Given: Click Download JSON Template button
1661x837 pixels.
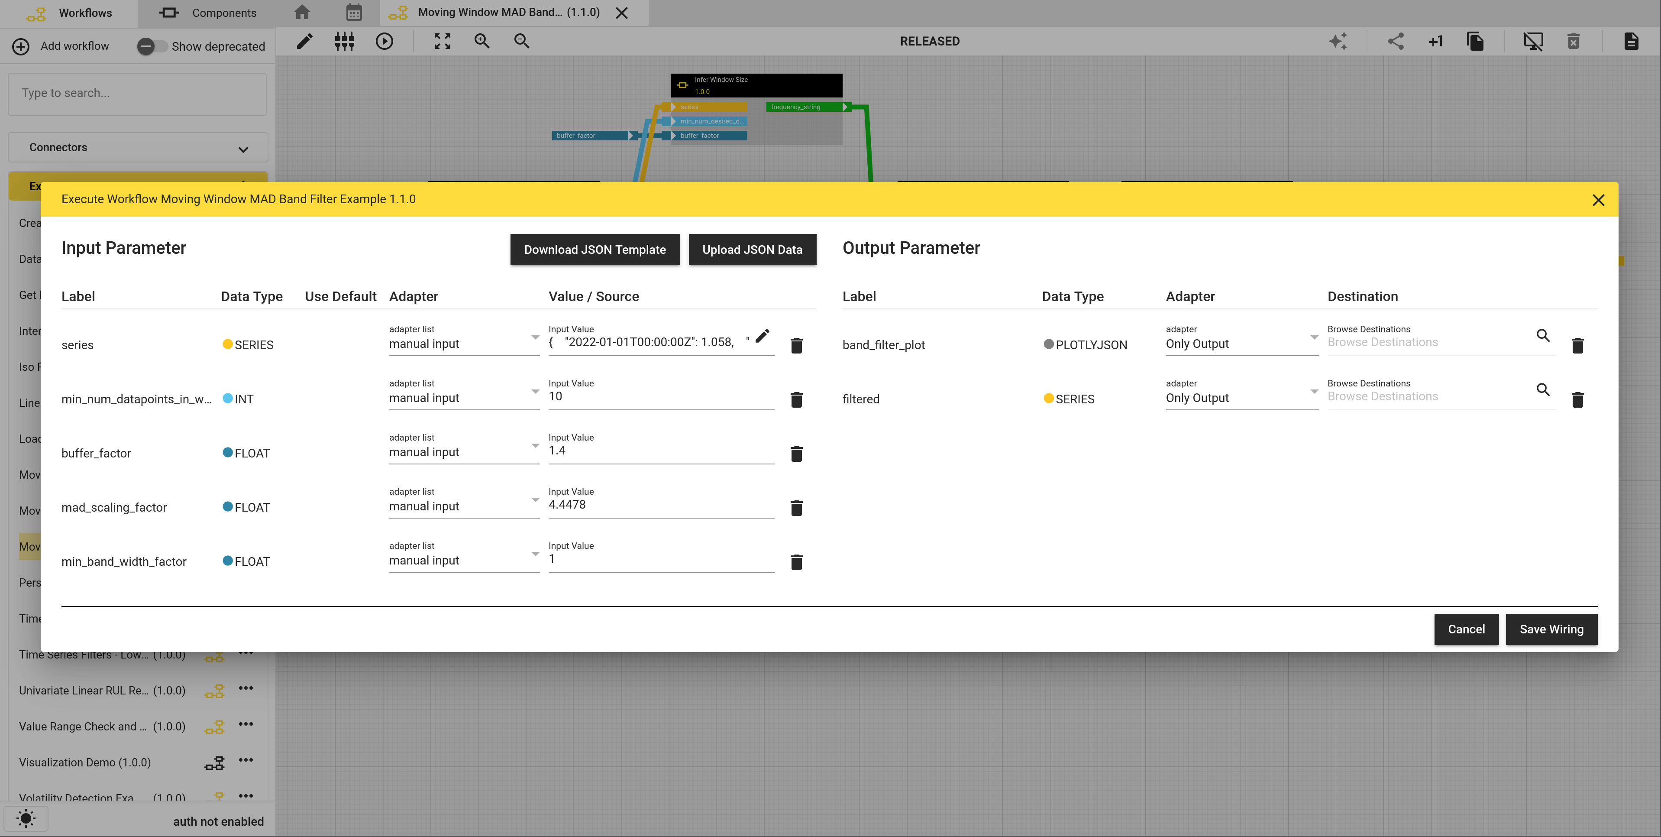Looking at the screenshot, I should pos(595,250).
